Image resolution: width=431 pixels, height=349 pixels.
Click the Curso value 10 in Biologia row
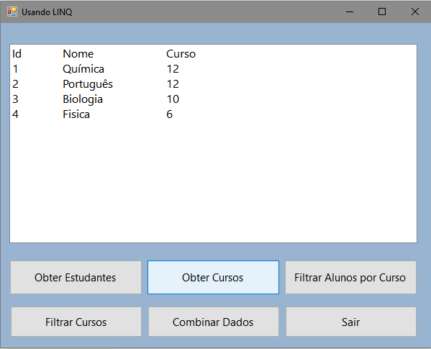click(x=173, y=99)
